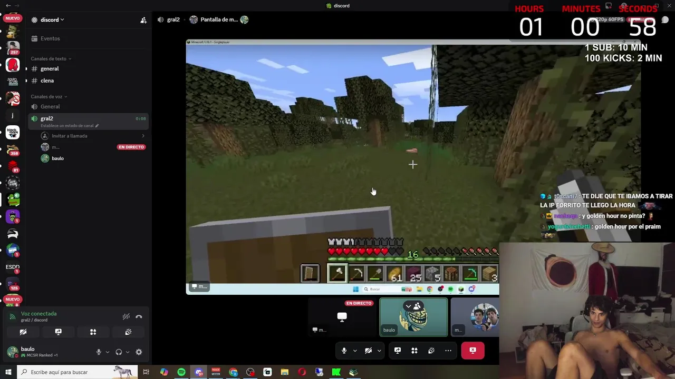Open the server labeled j

(13, 115)
